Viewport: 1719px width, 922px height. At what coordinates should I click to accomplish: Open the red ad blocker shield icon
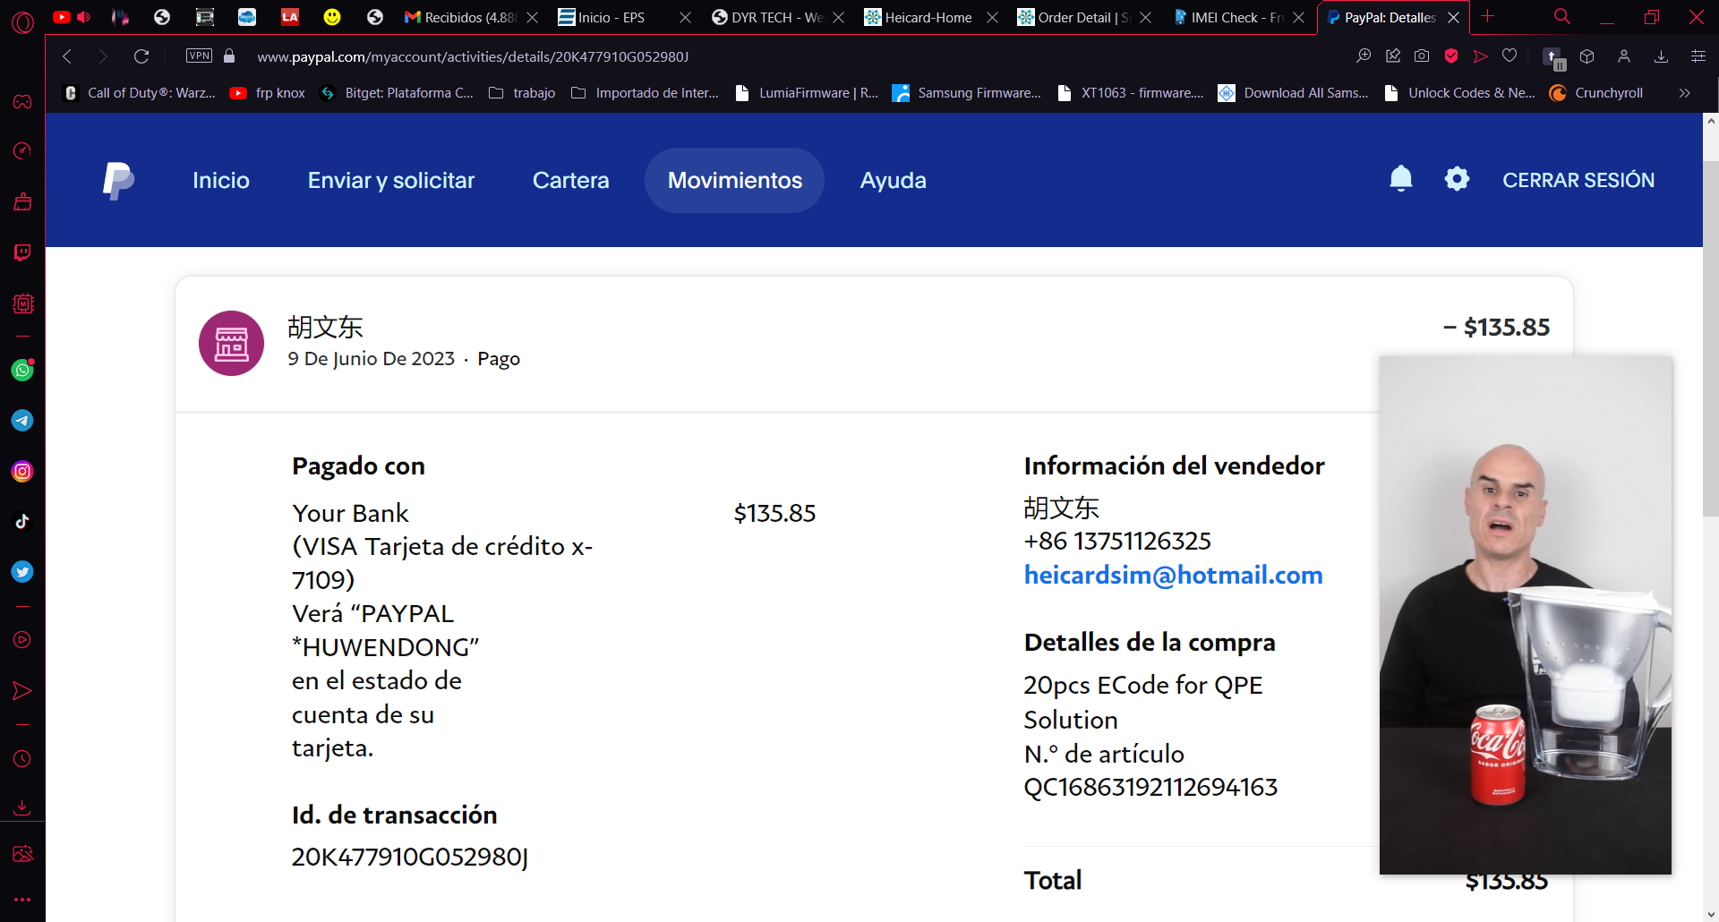point(1451,56)
